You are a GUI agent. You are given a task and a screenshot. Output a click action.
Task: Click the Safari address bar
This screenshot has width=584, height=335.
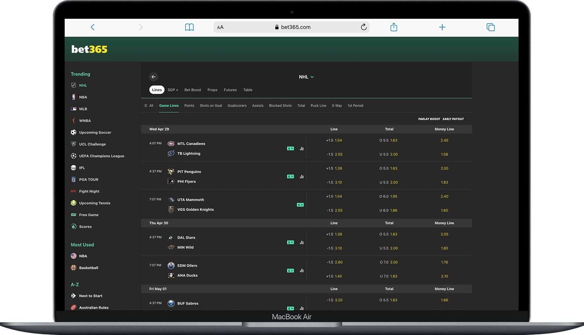pyautogui.click(x=291, y=27)
